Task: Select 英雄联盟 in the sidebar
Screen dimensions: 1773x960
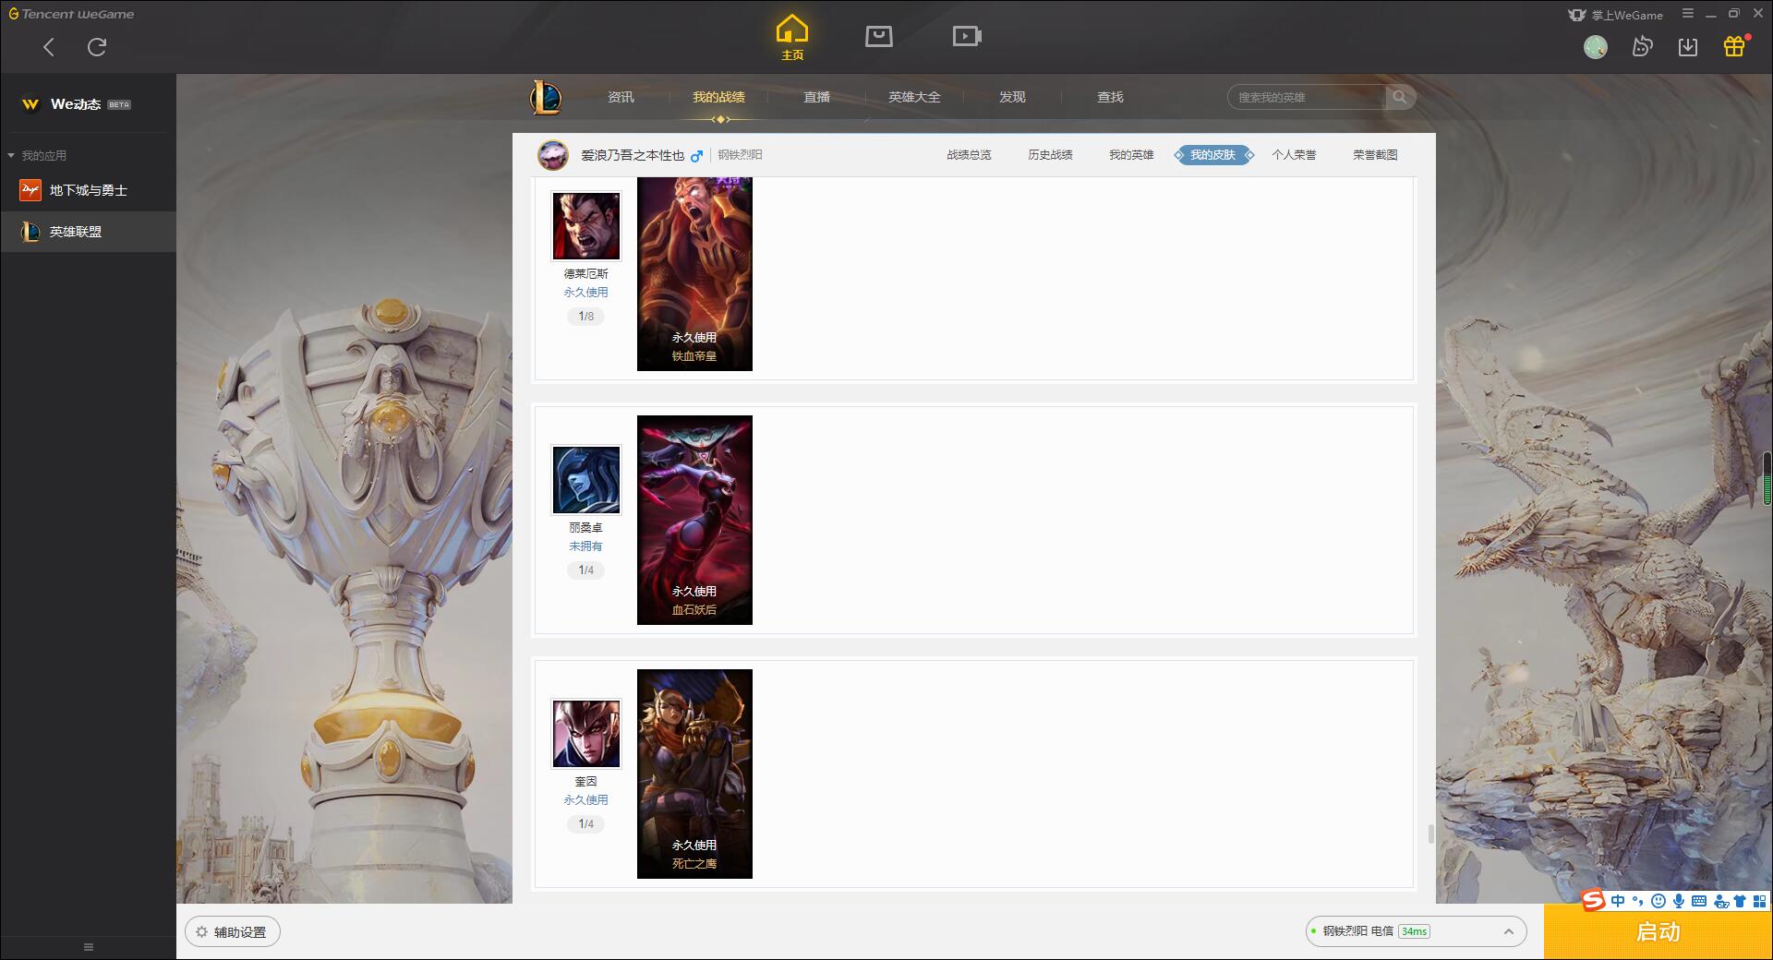Action: [x=88, y=232]
